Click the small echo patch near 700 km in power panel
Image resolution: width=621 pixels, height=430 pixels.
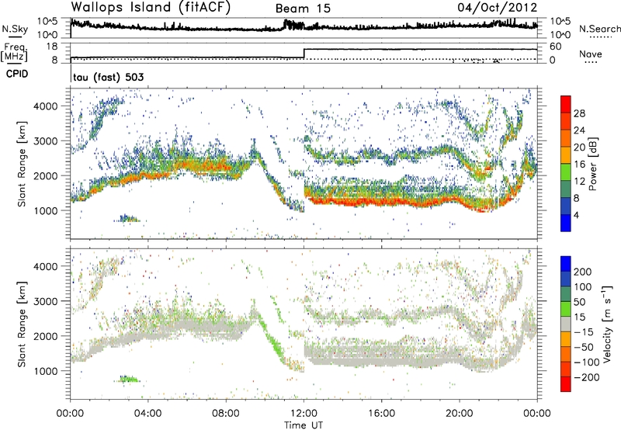127,218
